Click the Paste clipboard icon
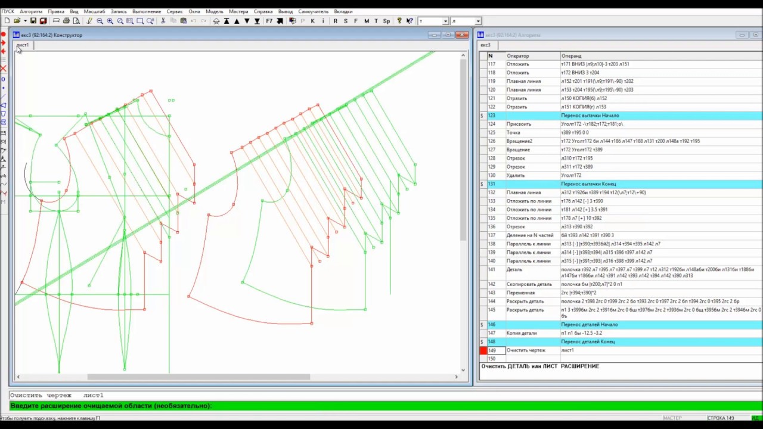This screenshot has width=763, height=429. tap(184, 21)
